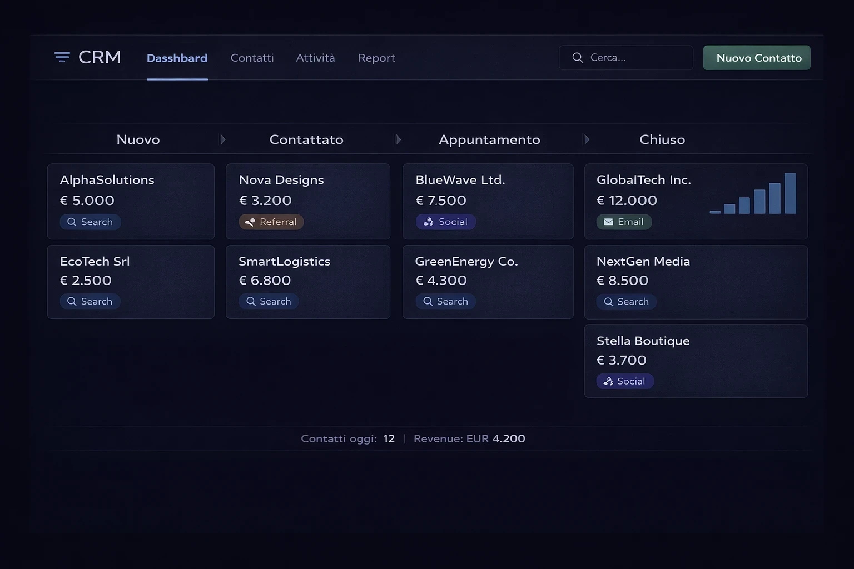Click the € 3.700 amount on Stella Boutique
Screen dimensions: 854x569
pos(622,360)
